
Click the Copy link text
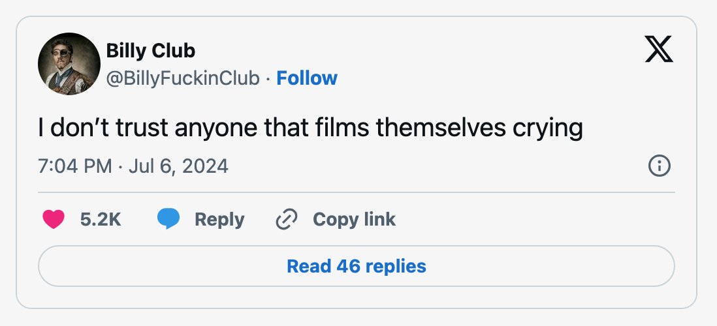(354, 220)
